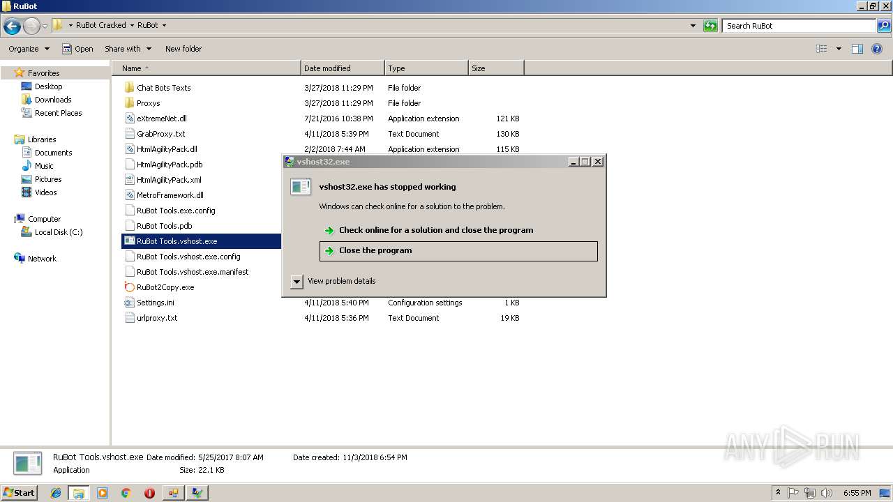Screen dimensions: 893x502
Task: Click the Search RuBot field
Action: [800, 26]
